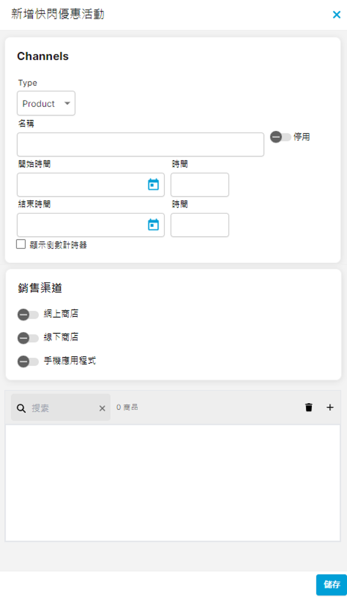
Task: Click the start 時間 time field
Action: pos(200,185)
